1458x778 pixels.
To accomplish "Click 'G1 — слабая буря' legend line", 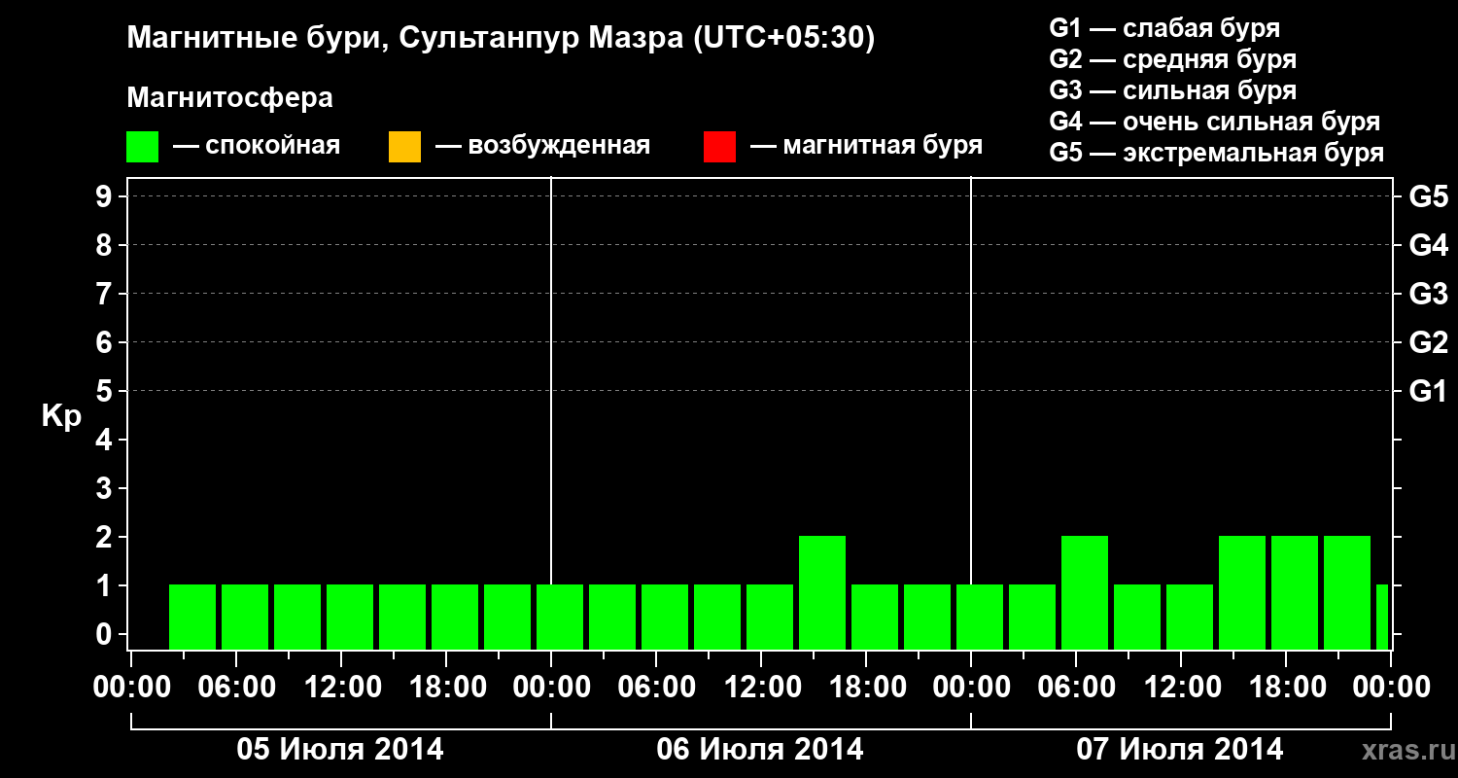I will click(x=1164, y=28).
